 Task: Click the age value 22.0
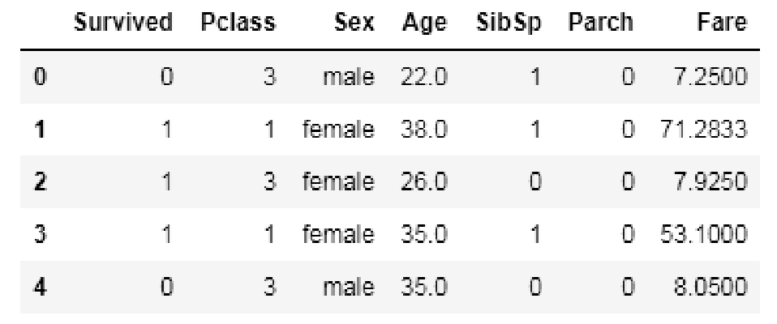click(422, 79)
